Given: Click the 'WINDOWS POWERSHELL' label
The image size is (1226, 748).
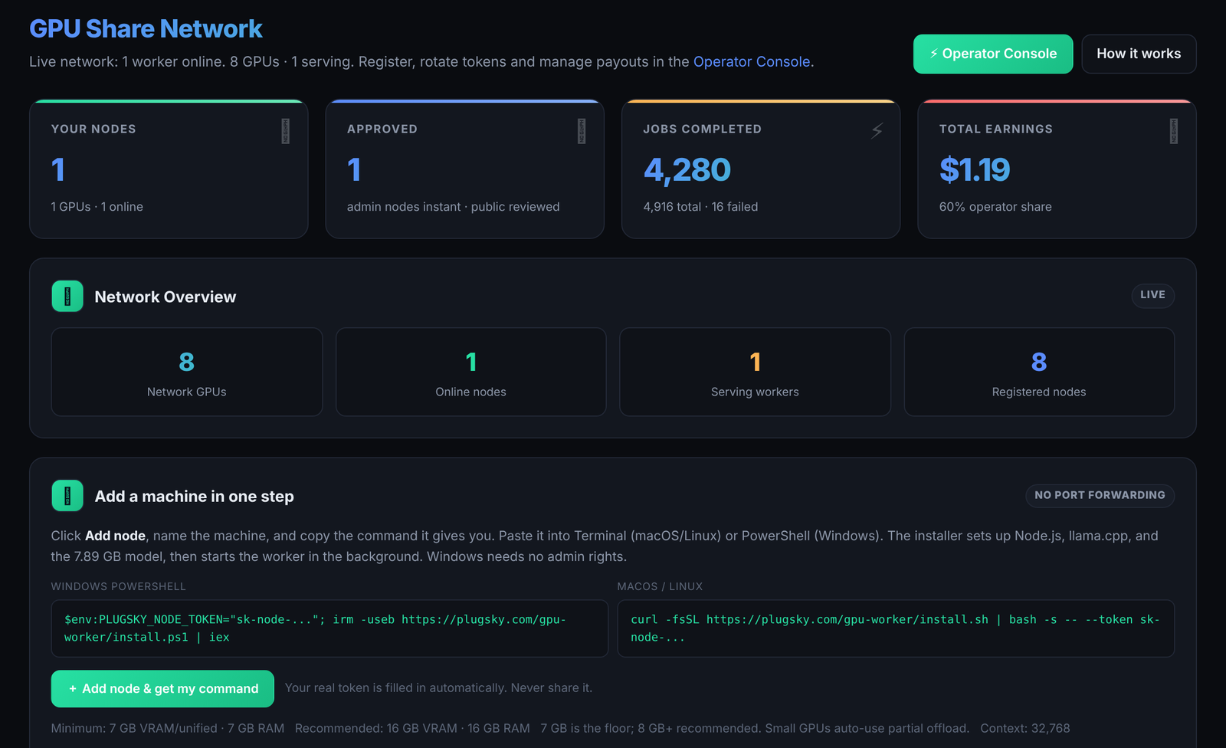Looking at the screenshot, I should tap(119, 586).
